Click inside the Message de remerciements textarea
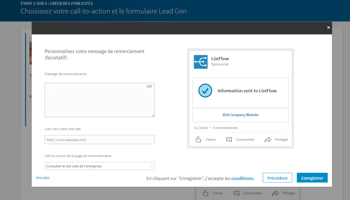350x200 pixels. click(99, 100)
